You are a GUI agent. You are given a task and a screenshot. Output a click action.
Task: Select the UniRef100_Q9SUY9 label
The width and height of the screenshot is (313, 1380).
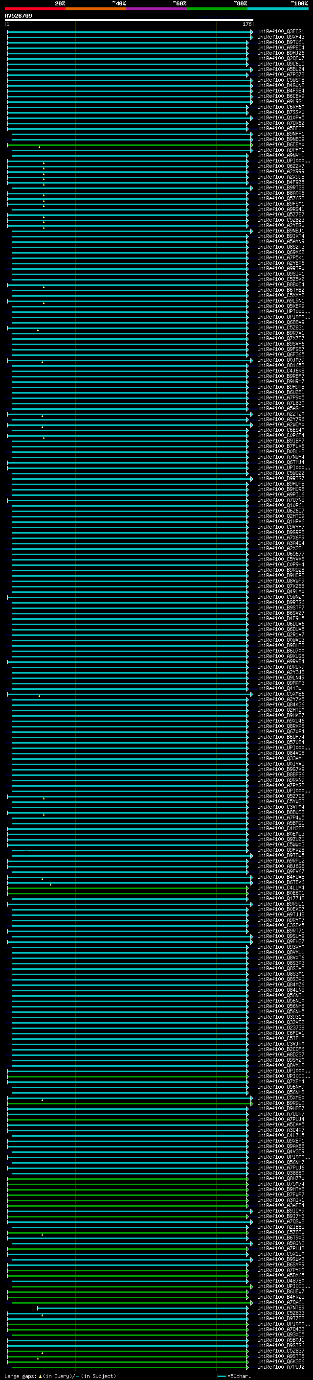tap(280, 936)
